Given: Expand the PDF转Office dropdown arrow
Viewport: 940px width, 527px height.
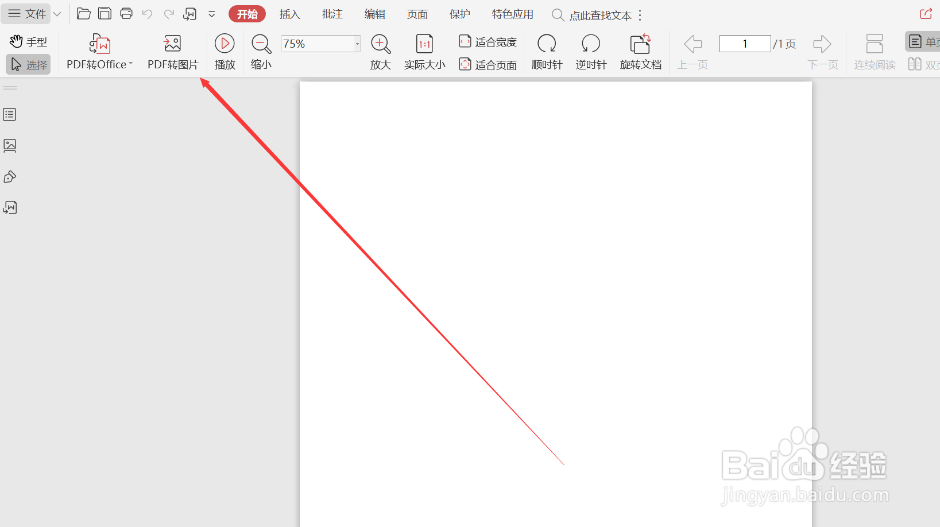Looking at the screenshot, I should (130, 64).
